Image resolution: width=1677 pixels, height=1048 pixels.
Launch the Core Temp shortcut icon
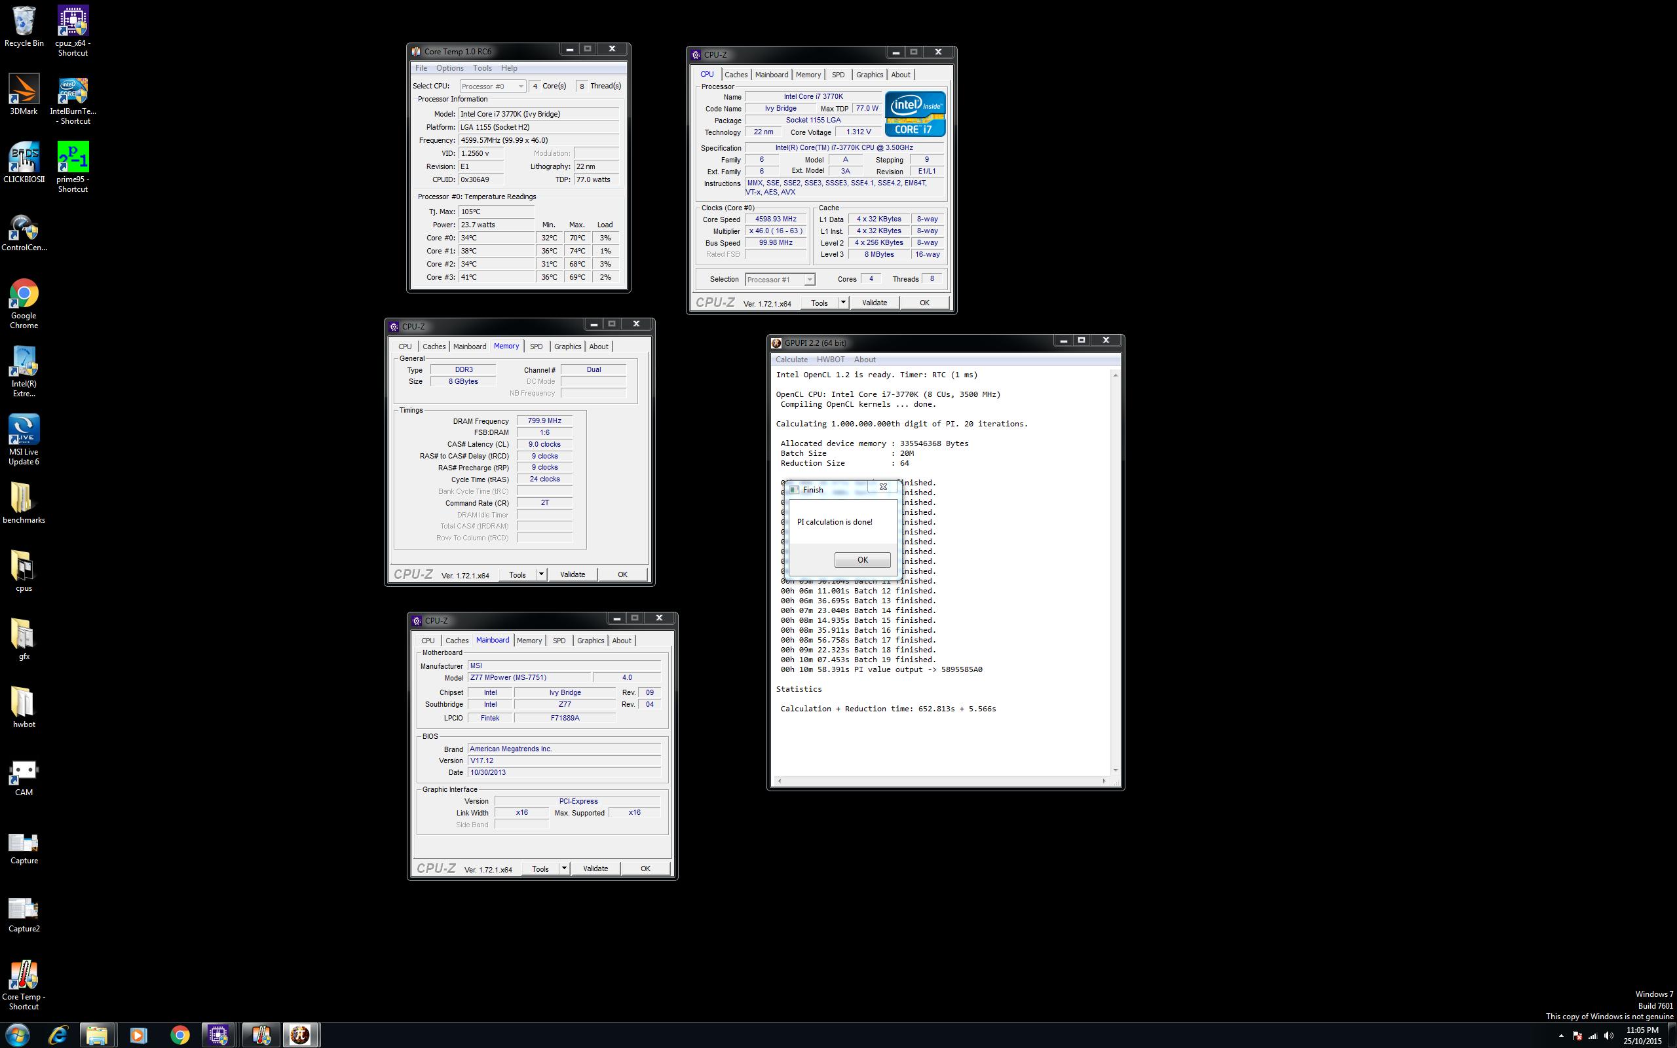[x=24, y=985]
